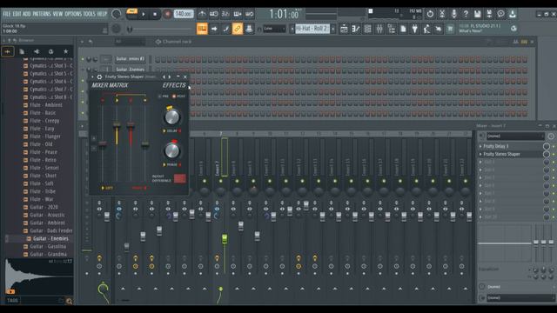
Task: Click the 140 tempo field
Action: click(184, 14)
